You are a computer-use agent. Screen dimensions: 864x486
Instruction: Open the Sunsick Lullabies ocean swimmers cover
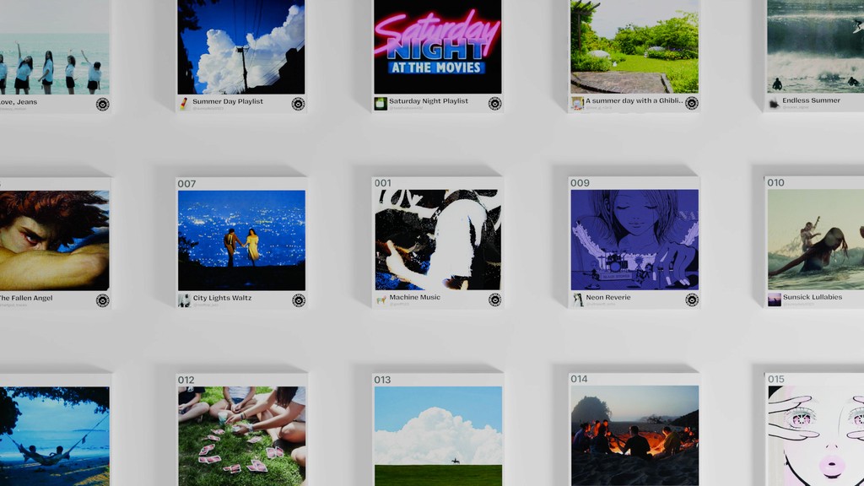(816, 240)
